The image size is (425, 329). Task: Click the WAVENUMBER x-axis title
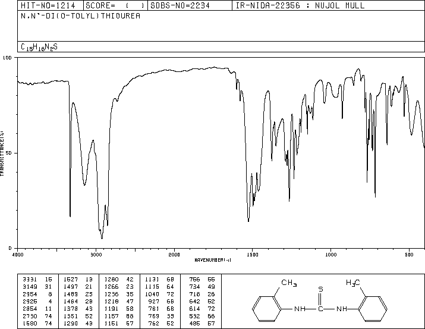coord(213,260)
